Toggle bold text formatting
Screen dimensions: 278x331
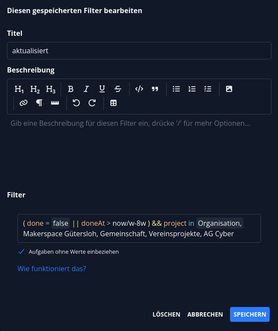point(71,89)
